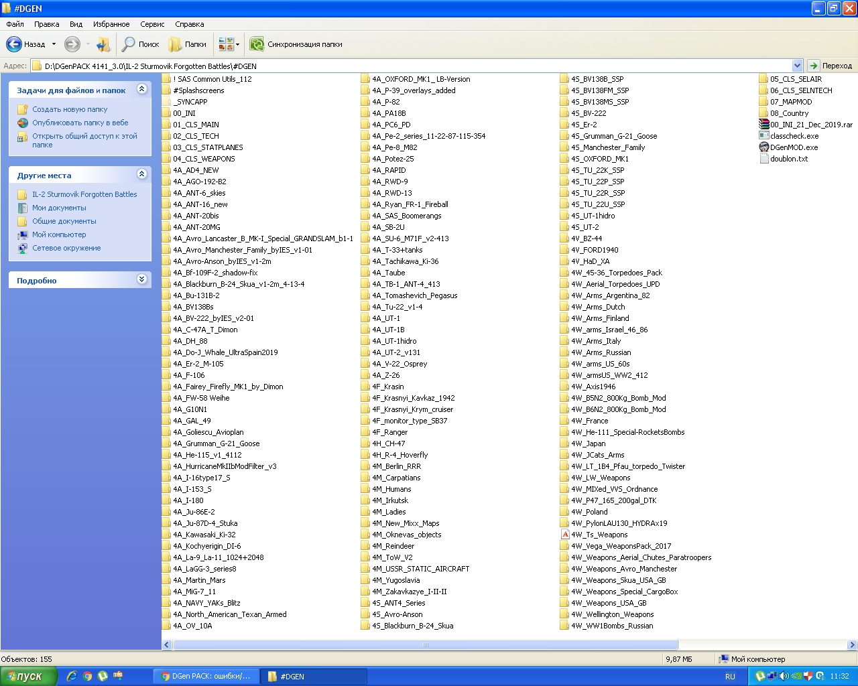The image size is (858, 686).
Task: Click the Forward arrow icon in toolbar
Action: tap(72, 44)
